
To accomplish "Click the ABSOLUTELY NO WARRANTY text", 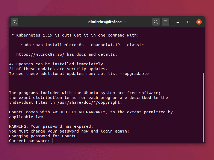I will 79,112.
